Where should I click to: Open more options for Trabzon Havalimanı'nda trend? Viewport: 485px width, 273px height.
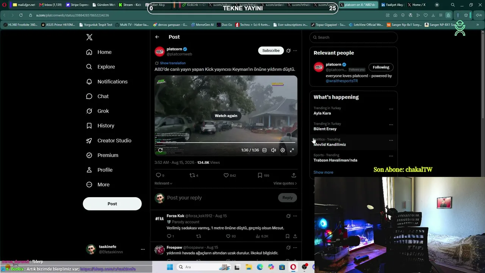pos(391,156)
